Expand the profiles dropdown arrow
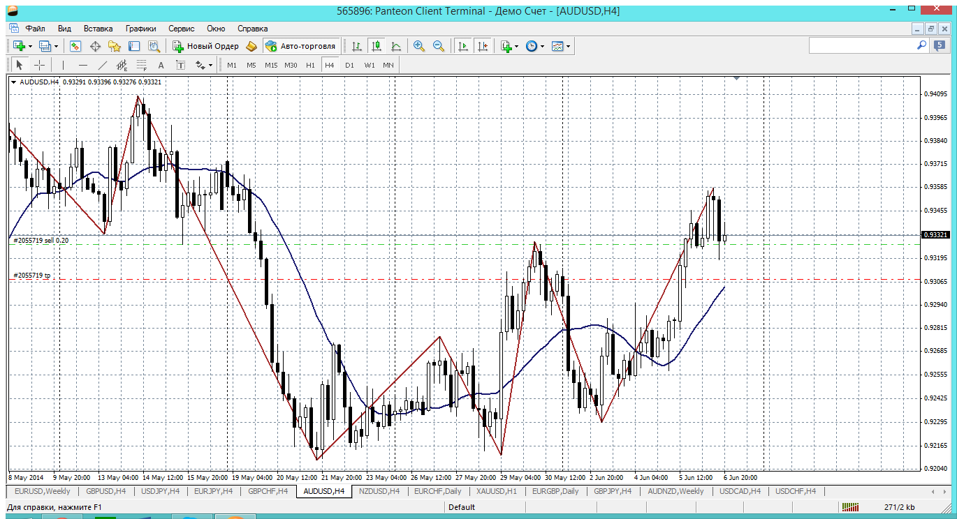 click(56, 46)
